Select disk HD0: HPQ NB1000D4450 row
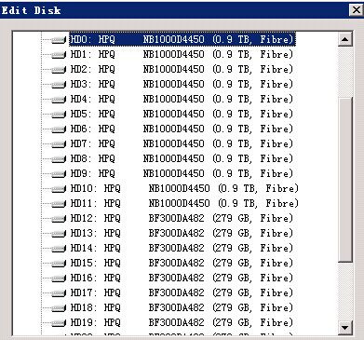Image resolution: width=364 pixels, height=340 pixels. click(x=182, y=39)
